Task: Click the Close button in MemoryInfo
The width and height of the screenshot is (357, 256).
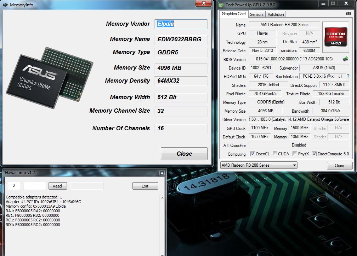Action: 184,154
